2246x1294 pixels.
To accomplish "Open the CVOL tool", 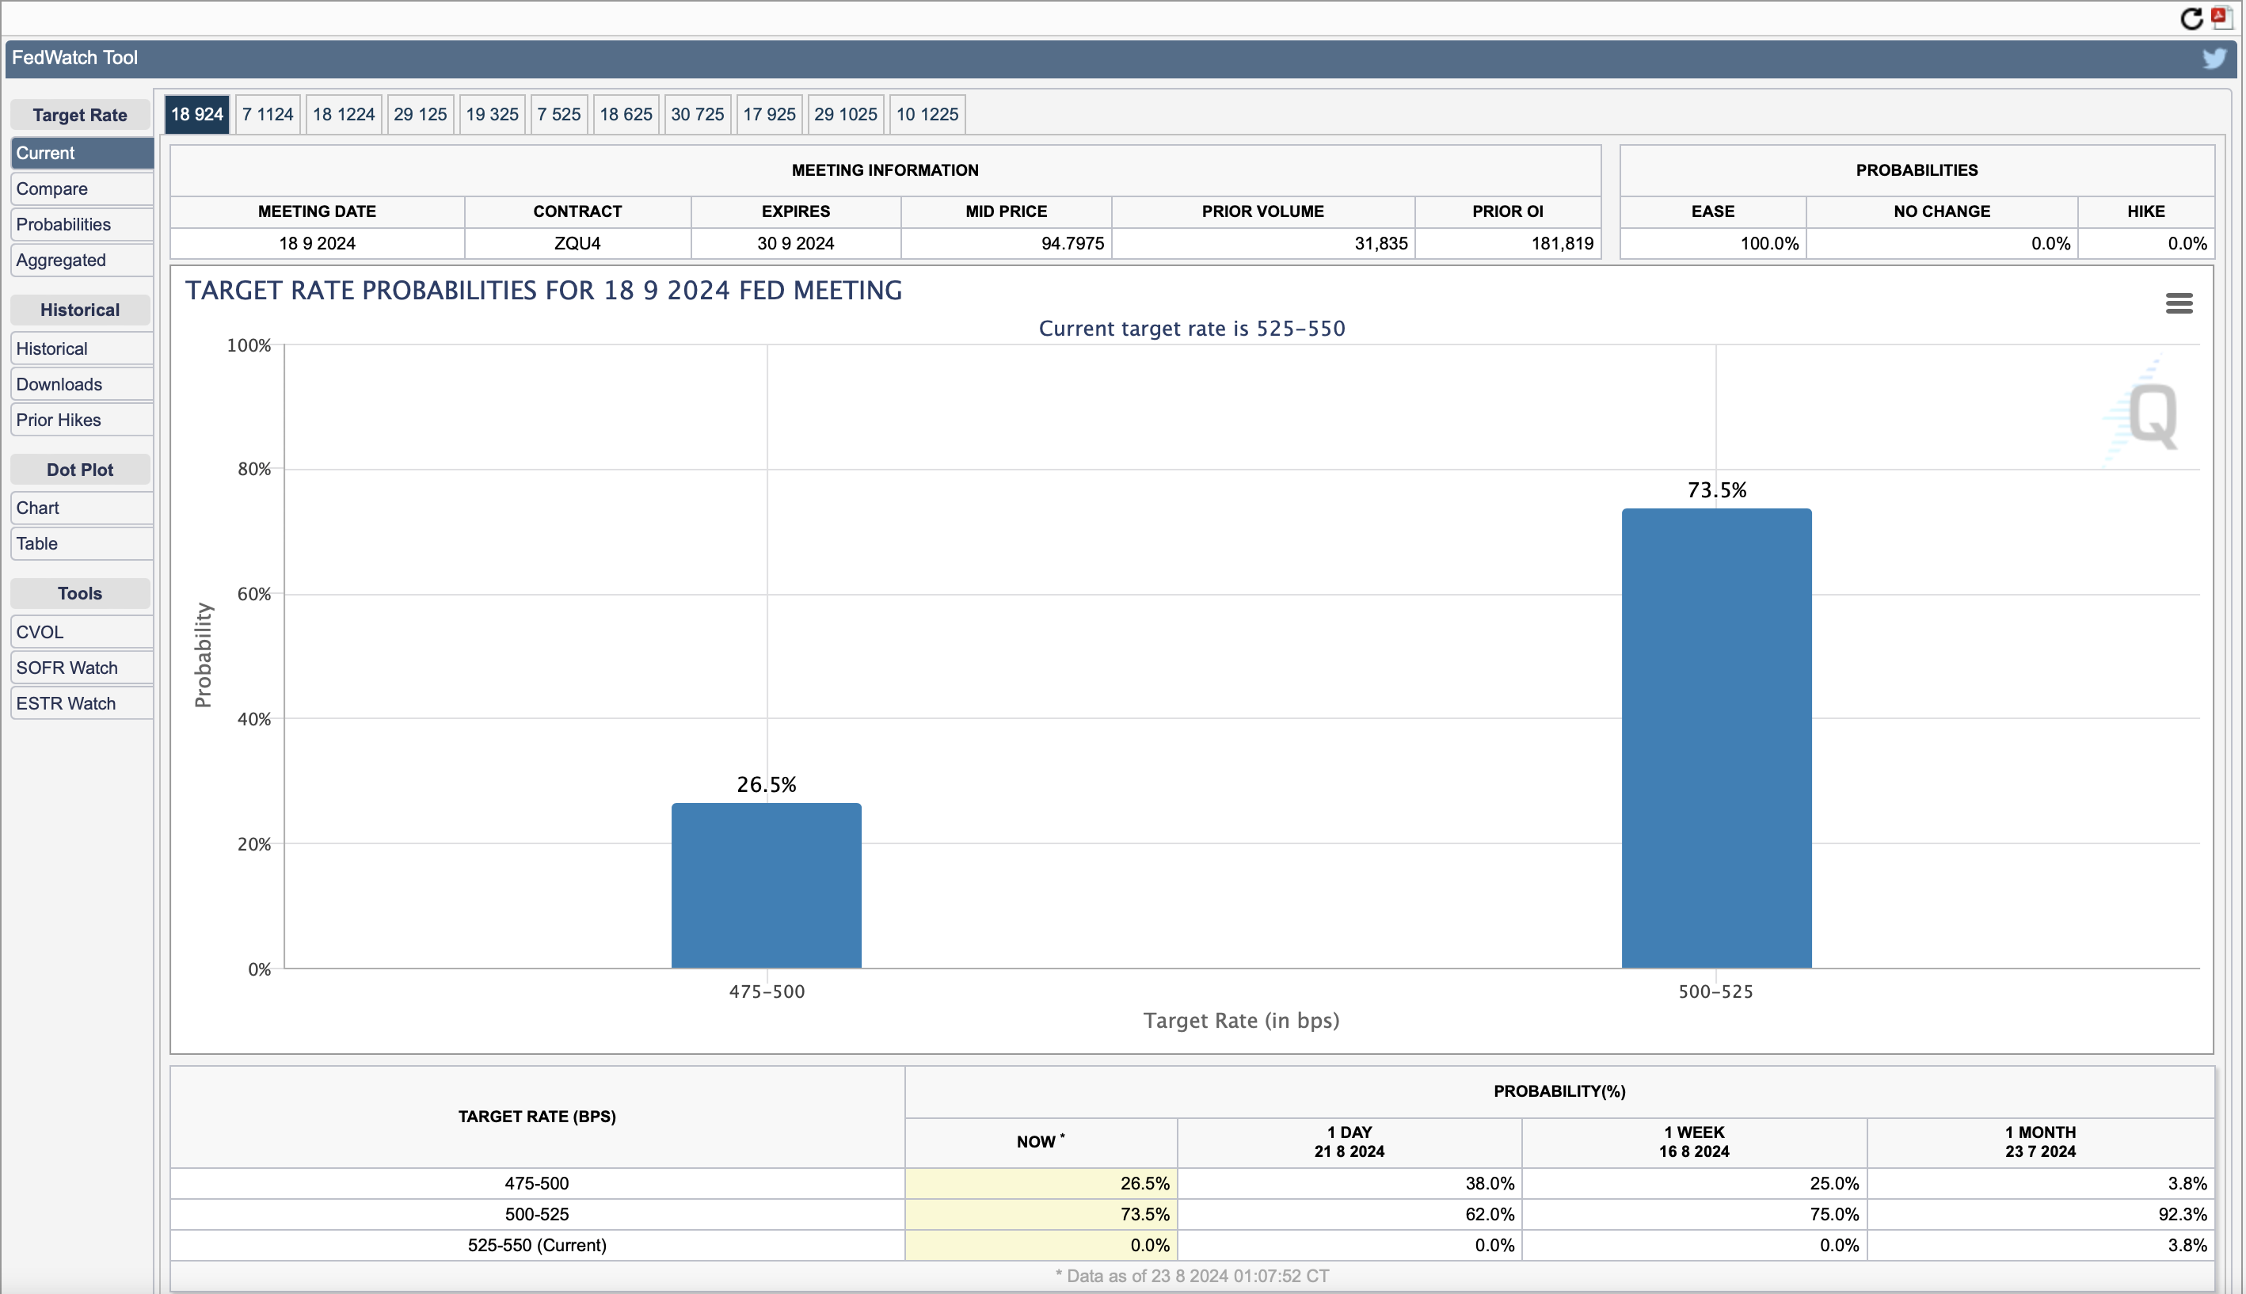I will [x=82, y=632].
